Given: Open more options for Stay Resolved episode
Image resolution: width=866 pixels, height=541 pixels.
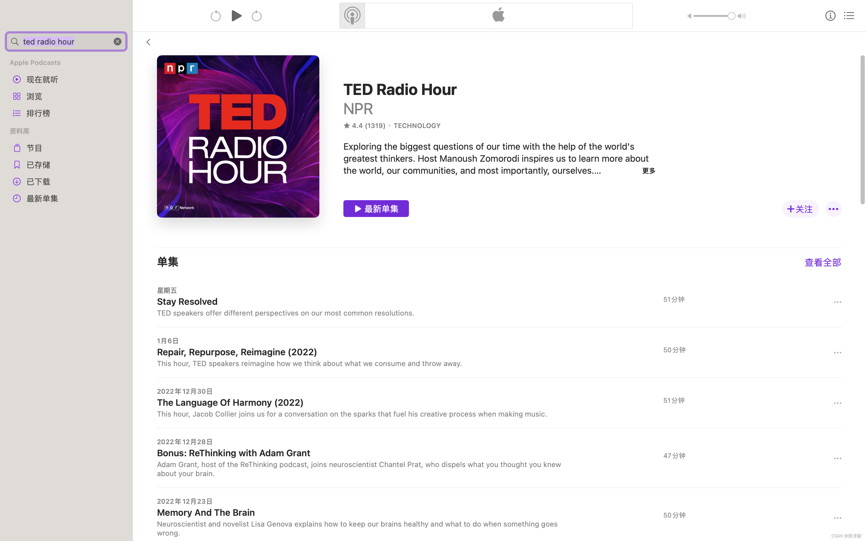Looking at the screenshot, I should (837, 302).
